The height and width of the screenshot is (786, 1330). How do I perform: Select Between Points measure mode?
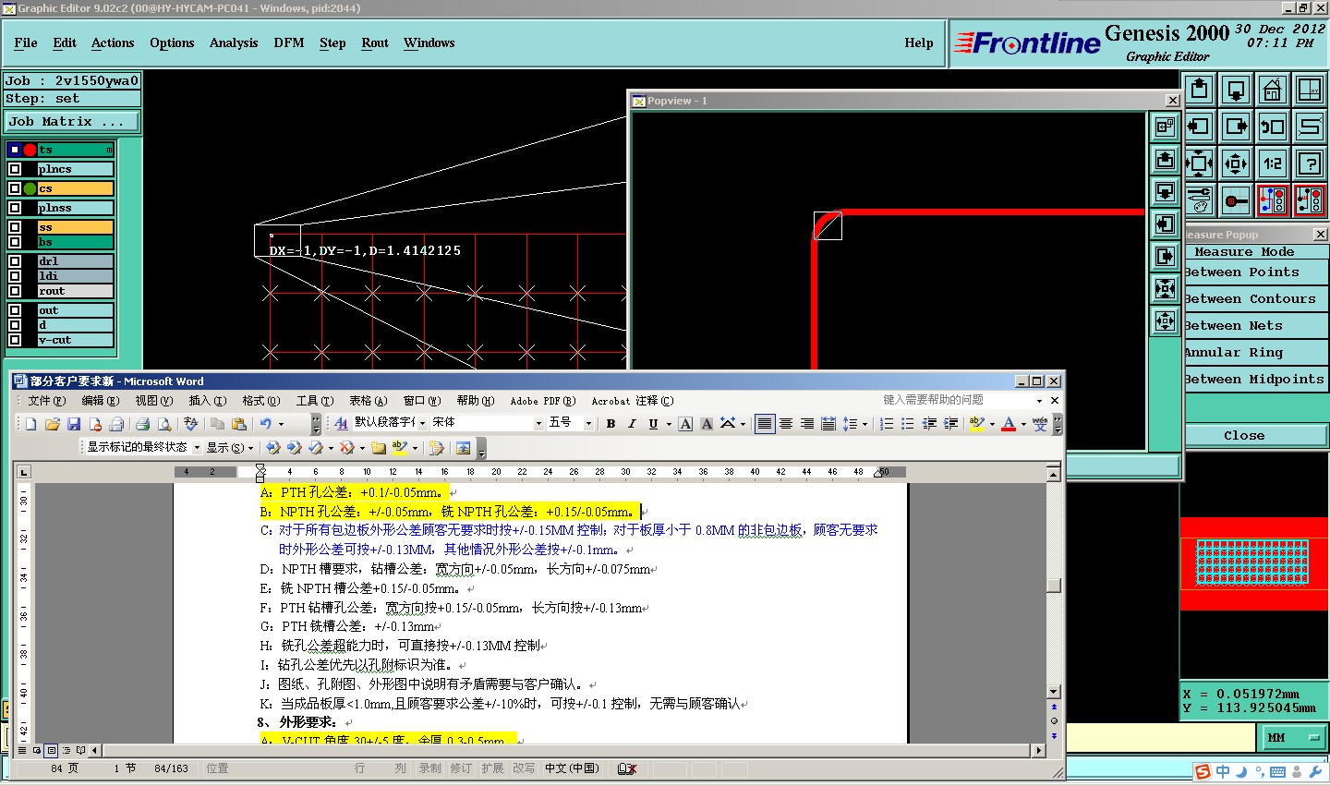(1256, 272)
